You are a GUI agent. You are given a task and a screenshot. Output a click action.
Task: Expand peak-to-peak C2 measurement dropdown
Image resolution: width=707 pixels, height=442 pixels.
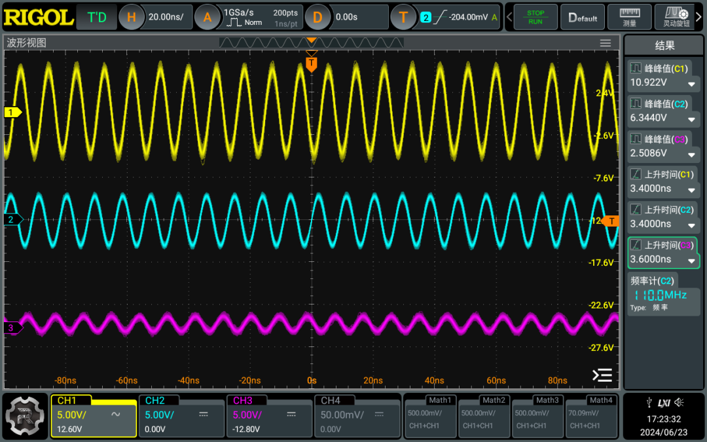coord(691,120)
